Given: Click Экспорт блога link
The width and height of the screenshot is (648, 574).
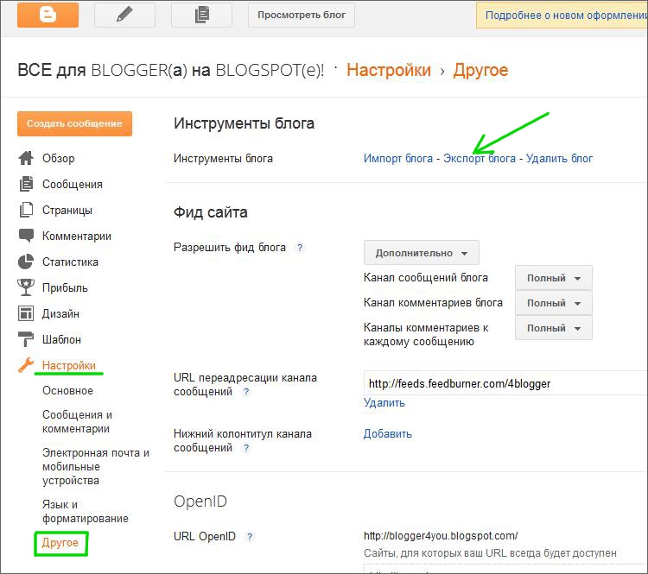Looking at the screenshot, I should (x=480, y=159).
